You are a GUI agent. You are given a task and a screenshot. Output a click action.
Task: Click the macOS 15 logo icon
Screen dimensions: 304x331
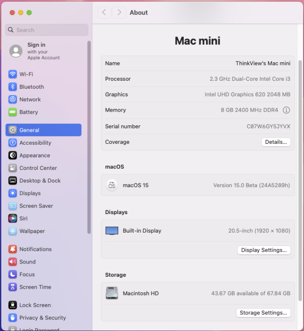point(112,185)
